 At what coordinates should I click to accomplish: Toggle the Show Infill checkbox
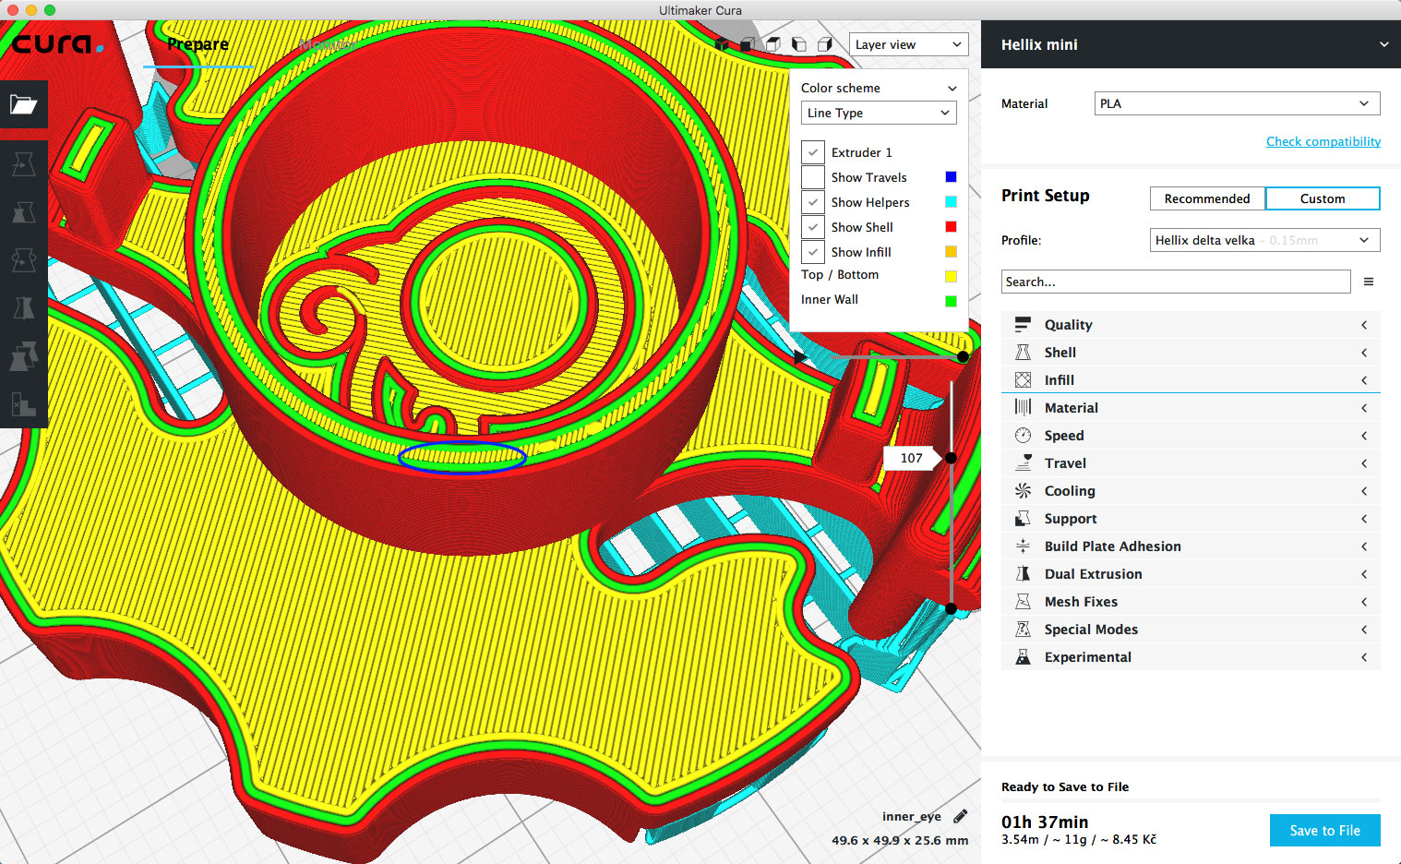tap(813, 252)
